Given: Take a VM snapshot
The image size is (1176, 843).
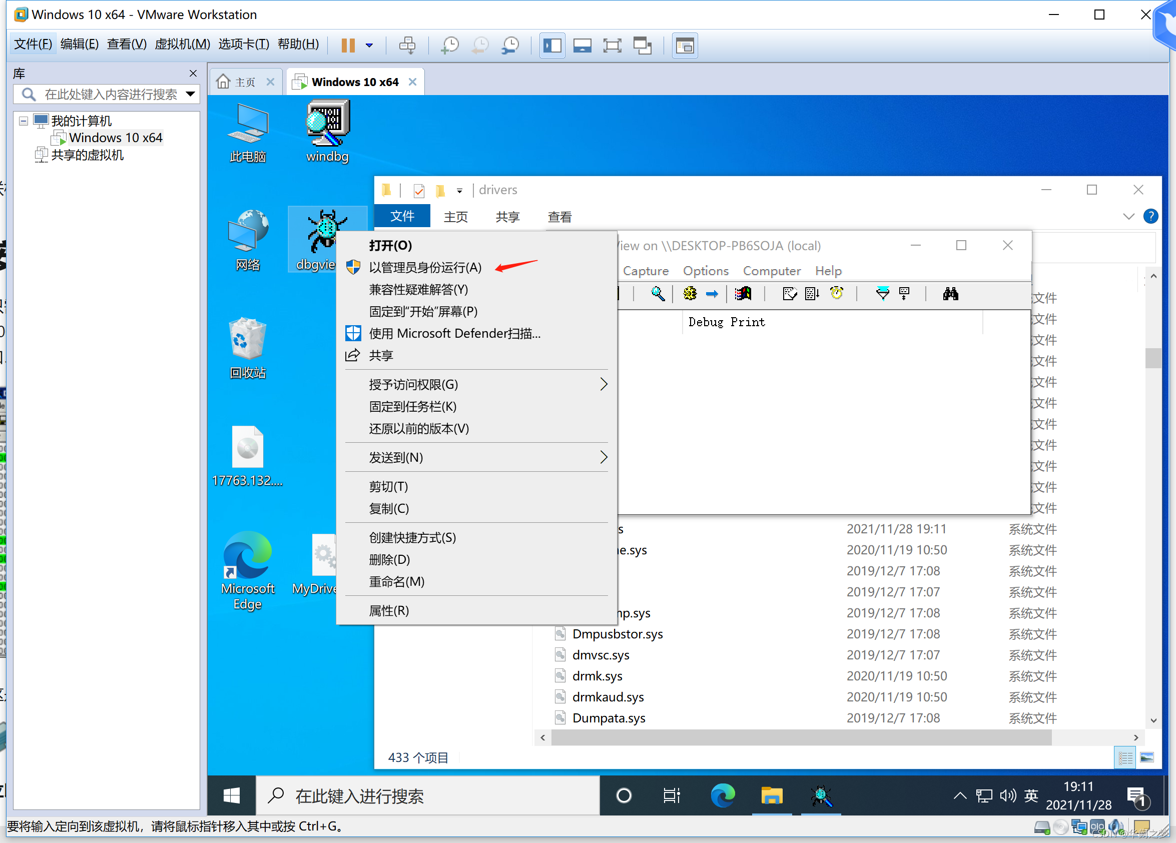Looking at the screenshot, I should point(449,46).
